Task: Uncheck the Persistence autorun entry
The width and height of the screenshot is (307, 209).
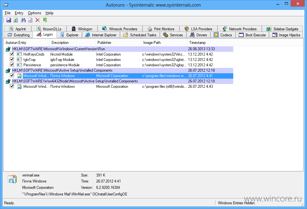Action: (12, 65)
